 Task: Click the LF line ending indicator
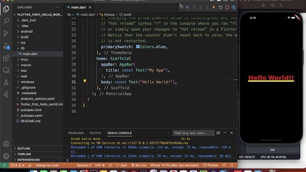[x=110, y=165]
